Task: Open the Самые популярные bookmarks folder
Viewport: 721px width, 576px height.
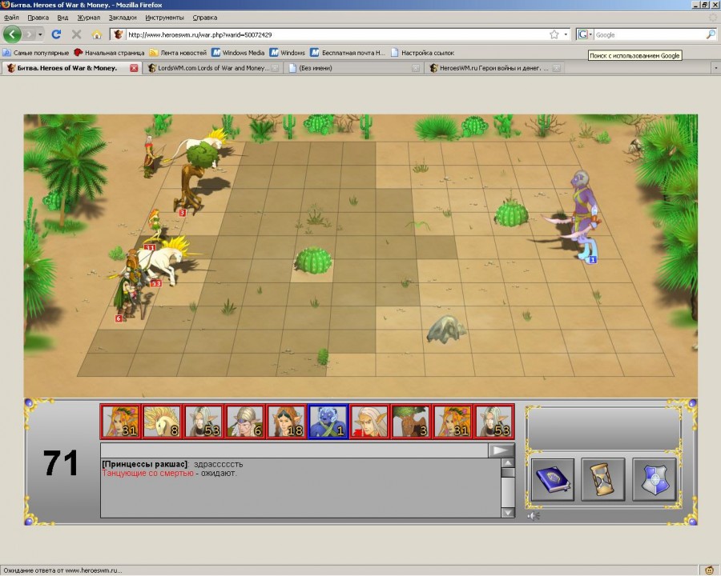Action: (36, 53)
